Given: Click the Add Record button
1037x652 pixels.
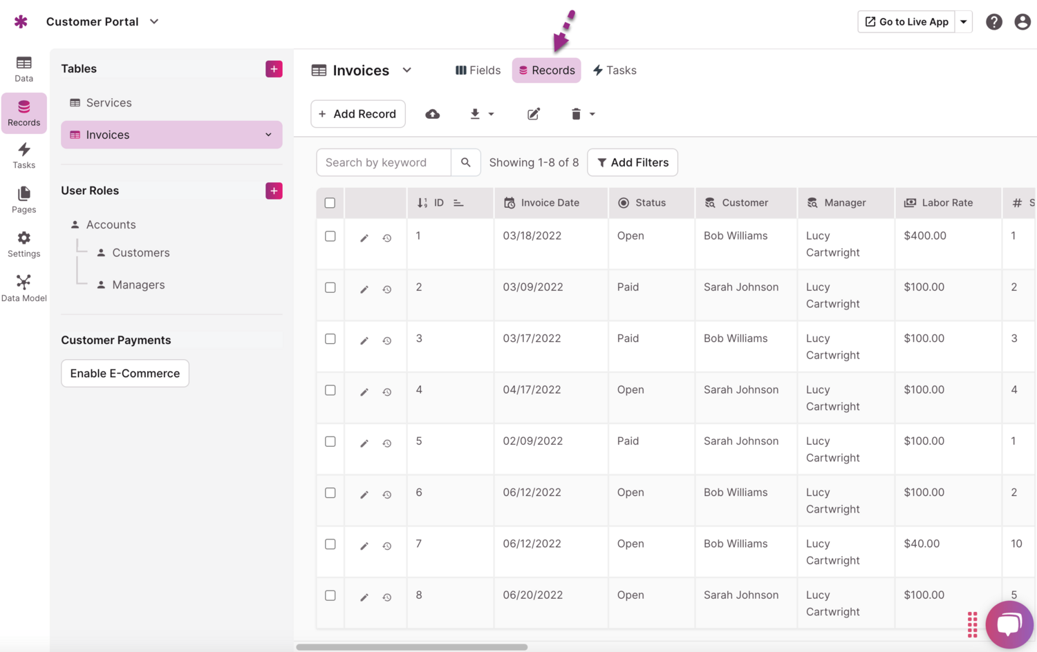Looking at the screenshot, I should (x=357, y=114).
